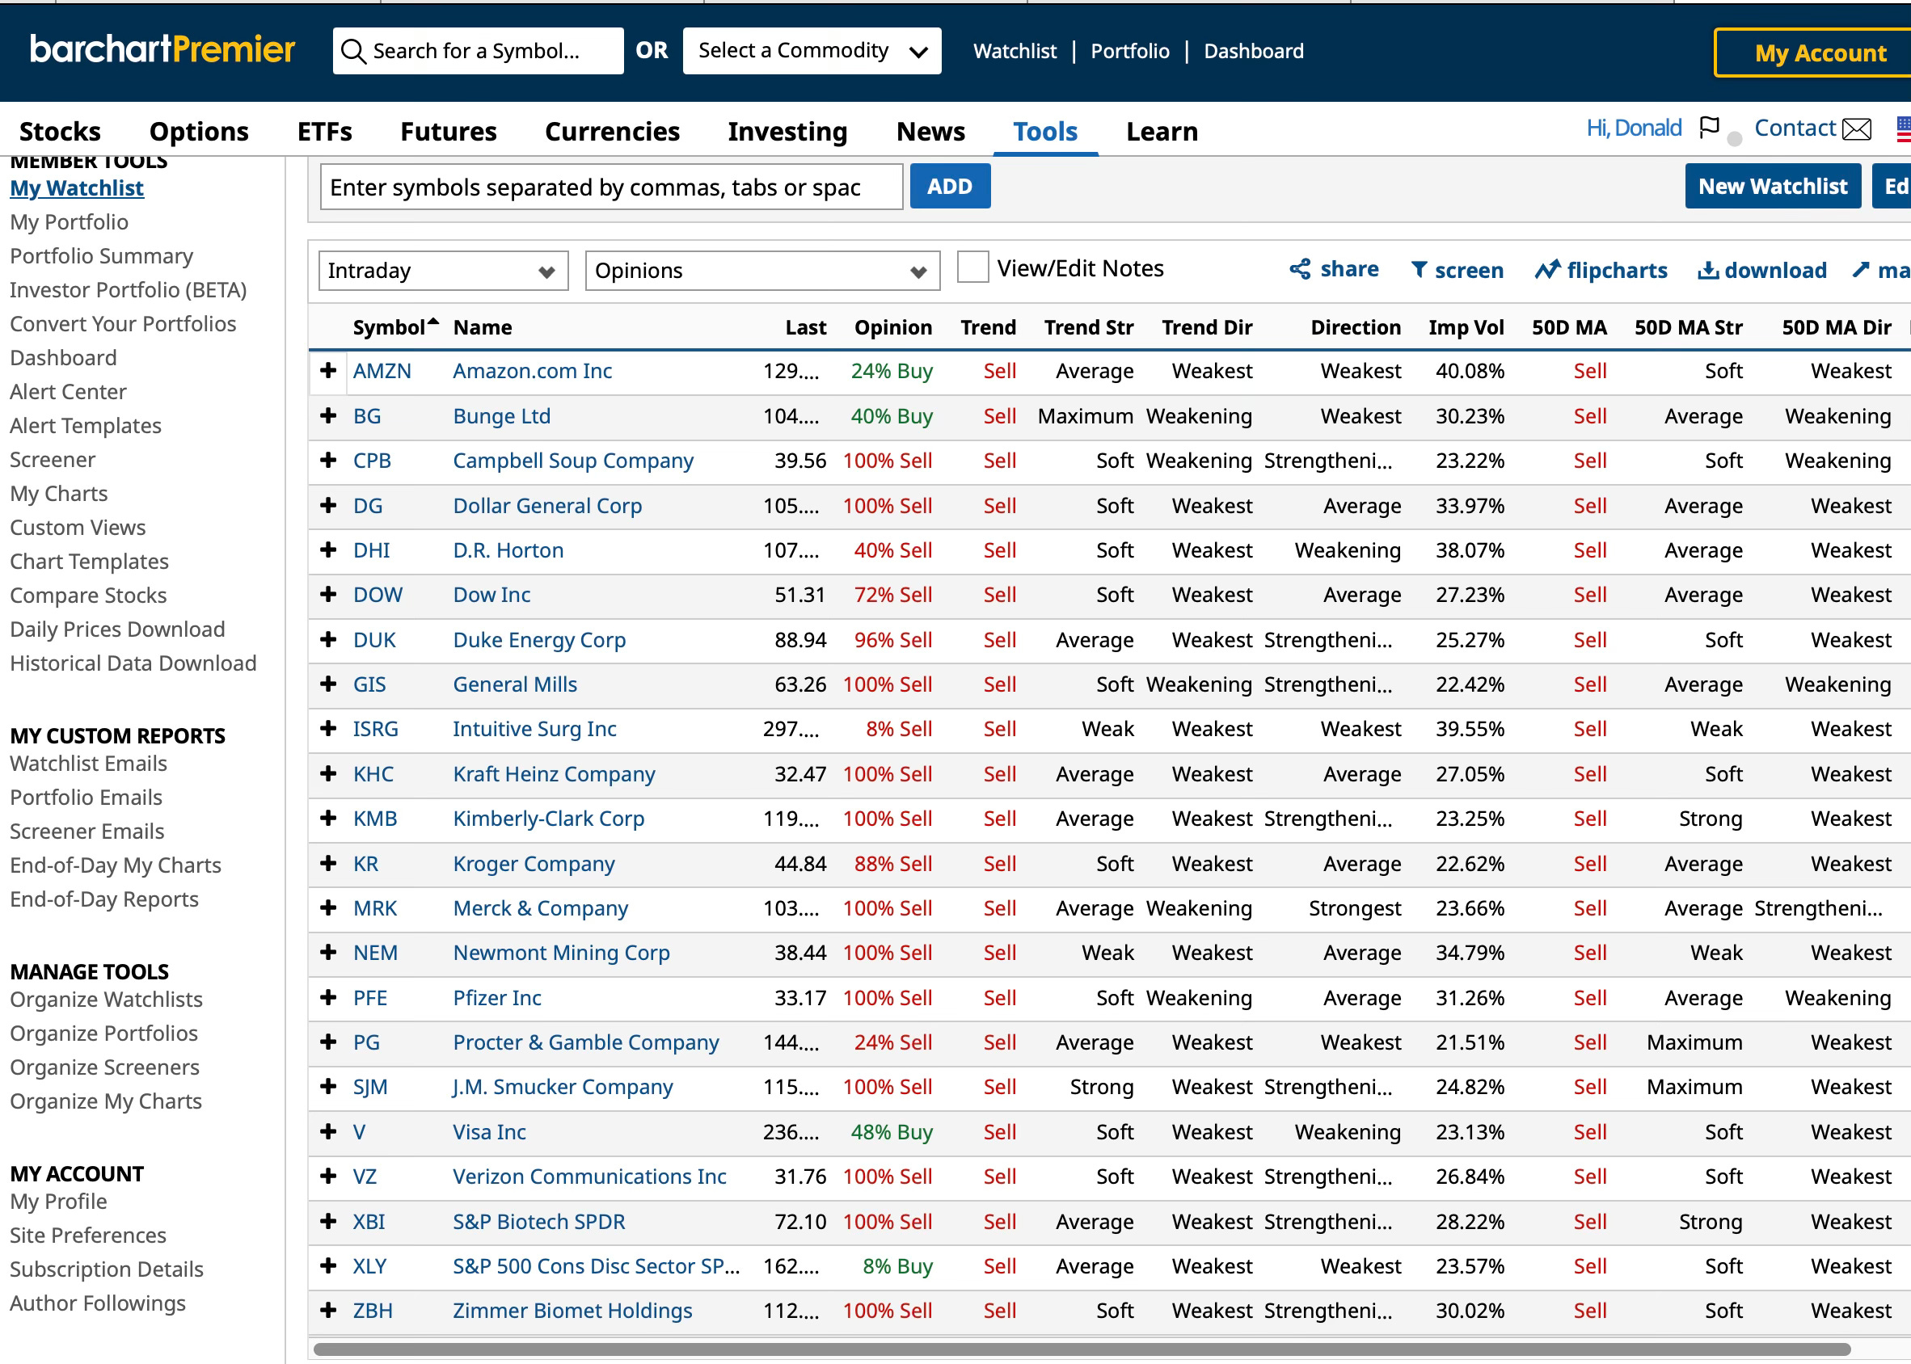Open the VZ symbol link
The width and height of the screenshot is (1911, 1364).
tap(365, 1177)
